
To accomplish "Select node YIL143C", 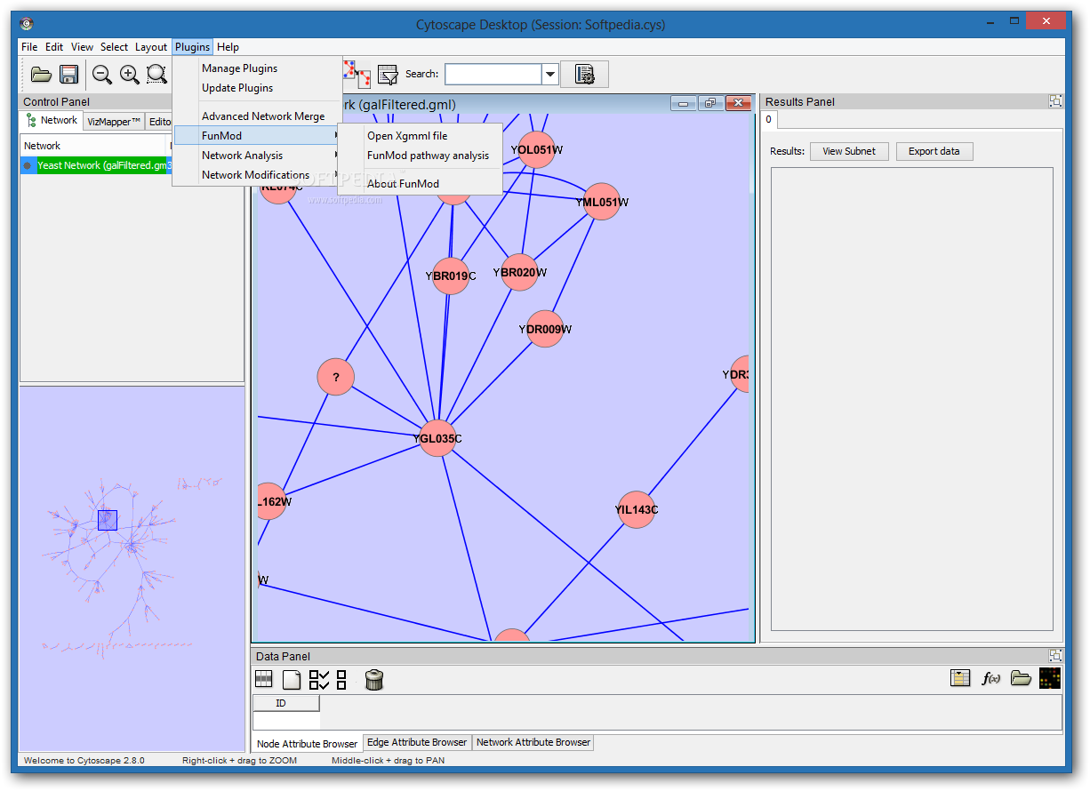I will click(x=637, y=509).
